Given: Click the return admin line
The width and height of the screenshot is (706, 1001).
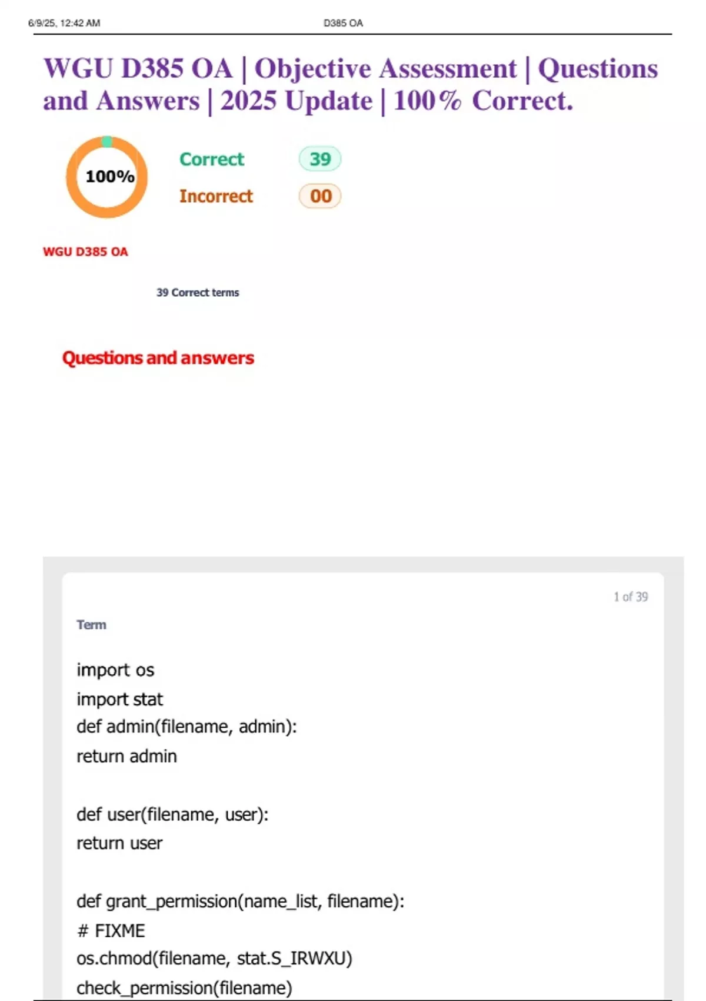Looking at the screenshot, I should (126, 757).
